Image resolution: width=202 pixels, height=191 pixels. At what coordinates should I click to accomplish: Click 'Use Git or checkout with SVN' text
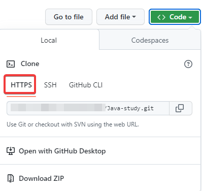point(73,124)
